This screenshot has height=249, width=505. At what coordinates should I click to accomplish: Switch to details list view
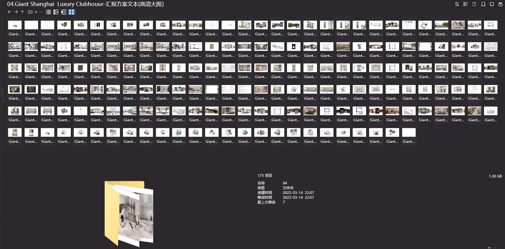tap(64, 12)
